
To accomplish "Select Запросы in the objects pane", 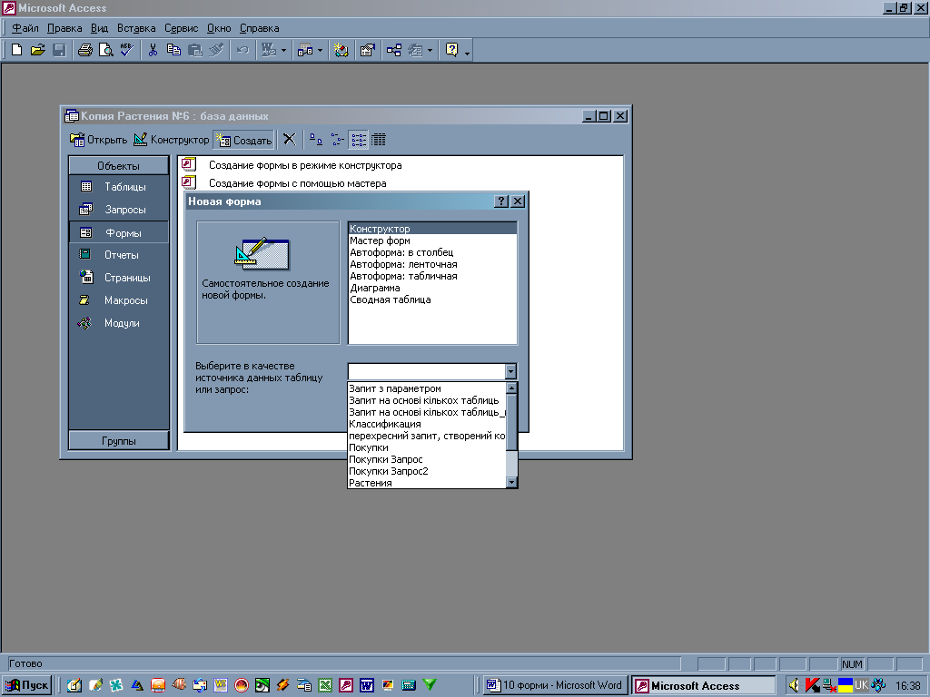I will click(119, 210).
